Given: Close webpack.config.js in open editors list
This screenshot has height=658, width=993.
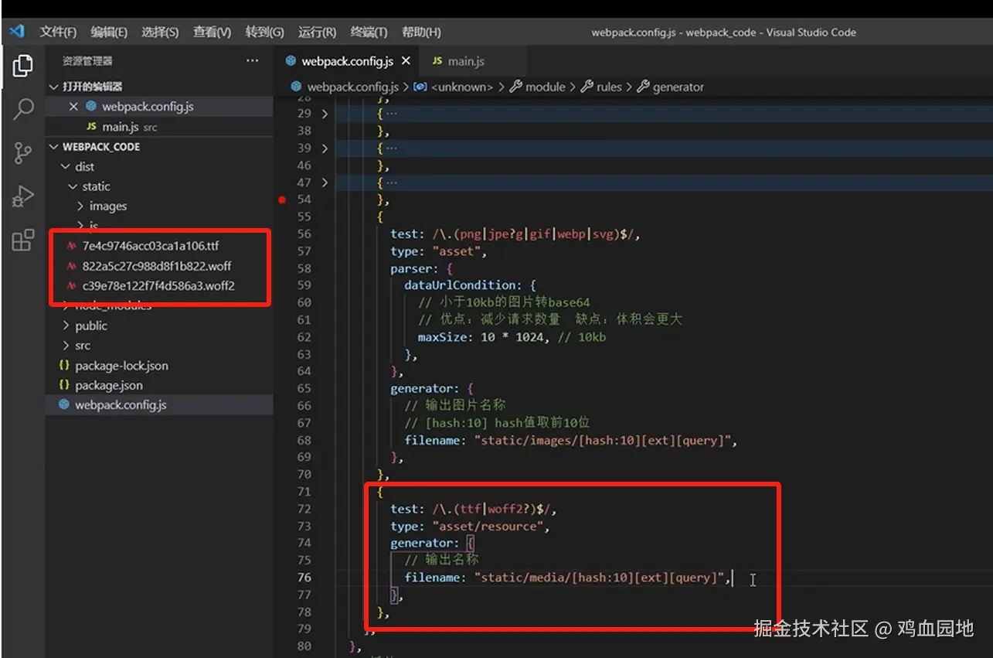Looking at the screenshot, I should pyautogui.click(x=73, y=107).
